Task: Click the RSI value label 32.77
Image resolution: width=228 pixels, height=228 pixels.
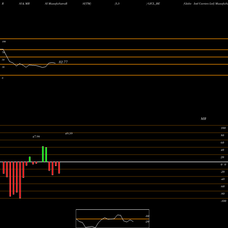Action: pyautogui.click(x=63, y=62)
